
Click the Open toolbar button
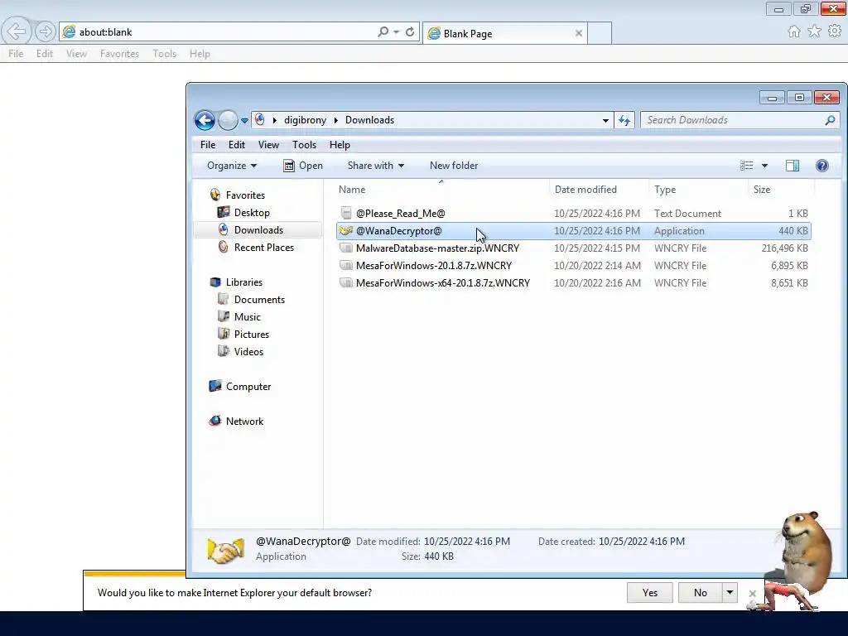pos(303,166)
